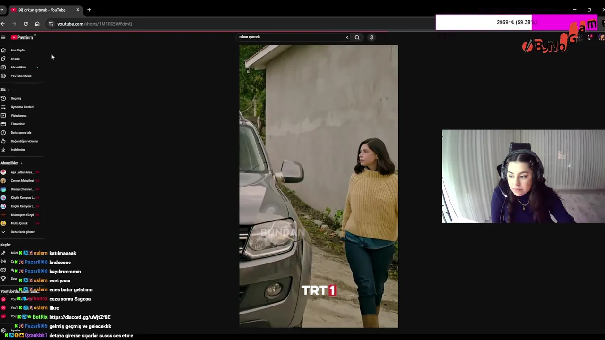Pause the playing Shorts video

[x=319, y=186]
